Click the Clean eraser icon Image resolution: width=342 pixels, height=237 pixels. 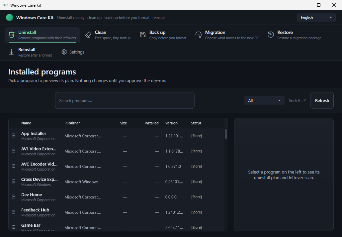88,35
